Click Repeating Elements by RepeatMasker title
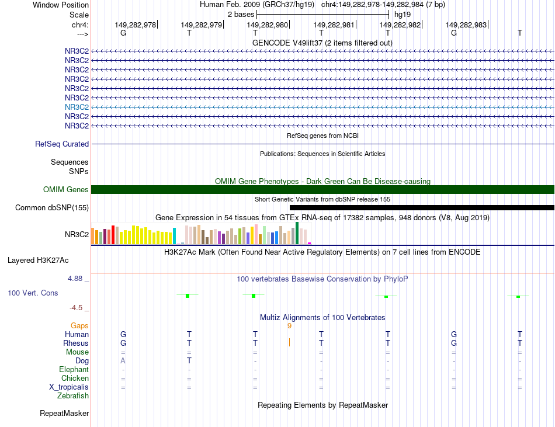The width and height of the screenshot is (555, 427). pyautogui.click(x=322, y=405)
